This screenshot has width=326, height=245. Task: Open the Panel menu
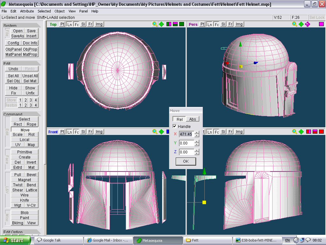click(x=83, y=11)
